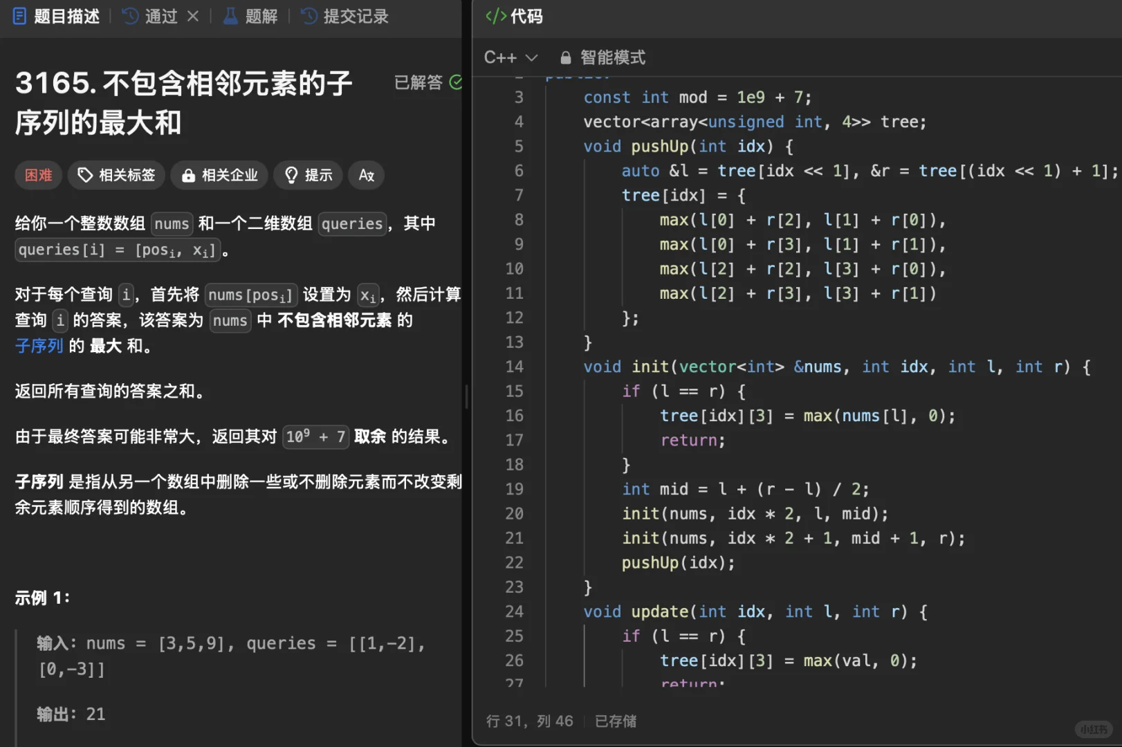This screenshot has height=747, width=1122.
Task: Click the vector tree declaration line 4
Action: pyautogui.click(x=755, y=122)
